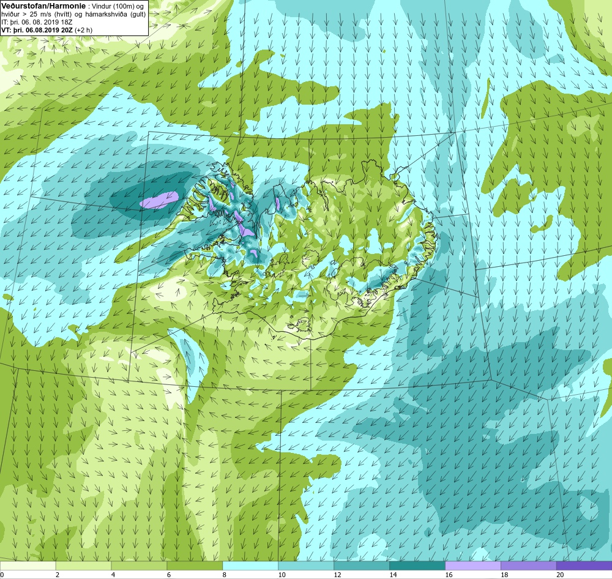Select the dark purple legend swatch above 20

[x=584, y=566]
